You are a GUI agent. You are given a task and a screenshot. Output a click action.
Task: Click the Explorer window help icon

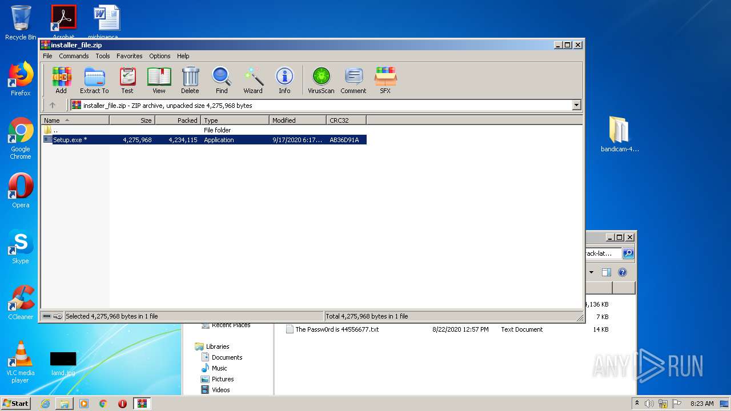tap(622, 272)
